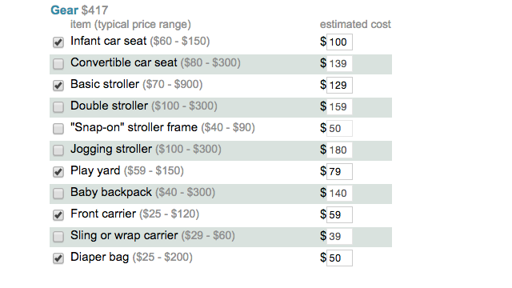Viewport: 512px width, 288px height.
Task: Select the Front carrier cost input
Action: click(x=339, y=214)
